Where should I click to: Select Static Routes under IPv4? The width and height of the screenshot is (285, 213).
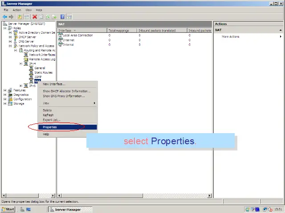tap(43, 72)
